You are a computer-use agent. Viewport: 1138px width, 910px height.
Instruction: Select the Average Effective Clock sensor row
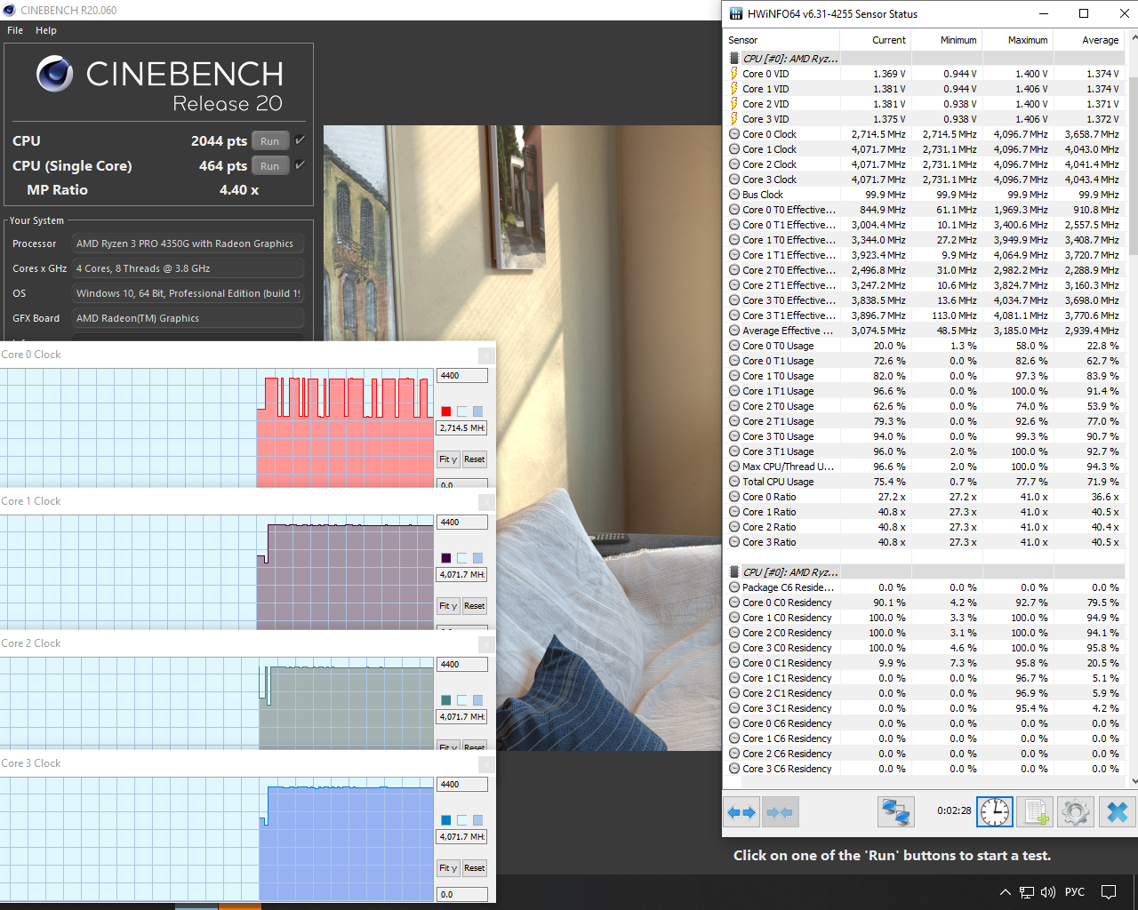[926, 331]
